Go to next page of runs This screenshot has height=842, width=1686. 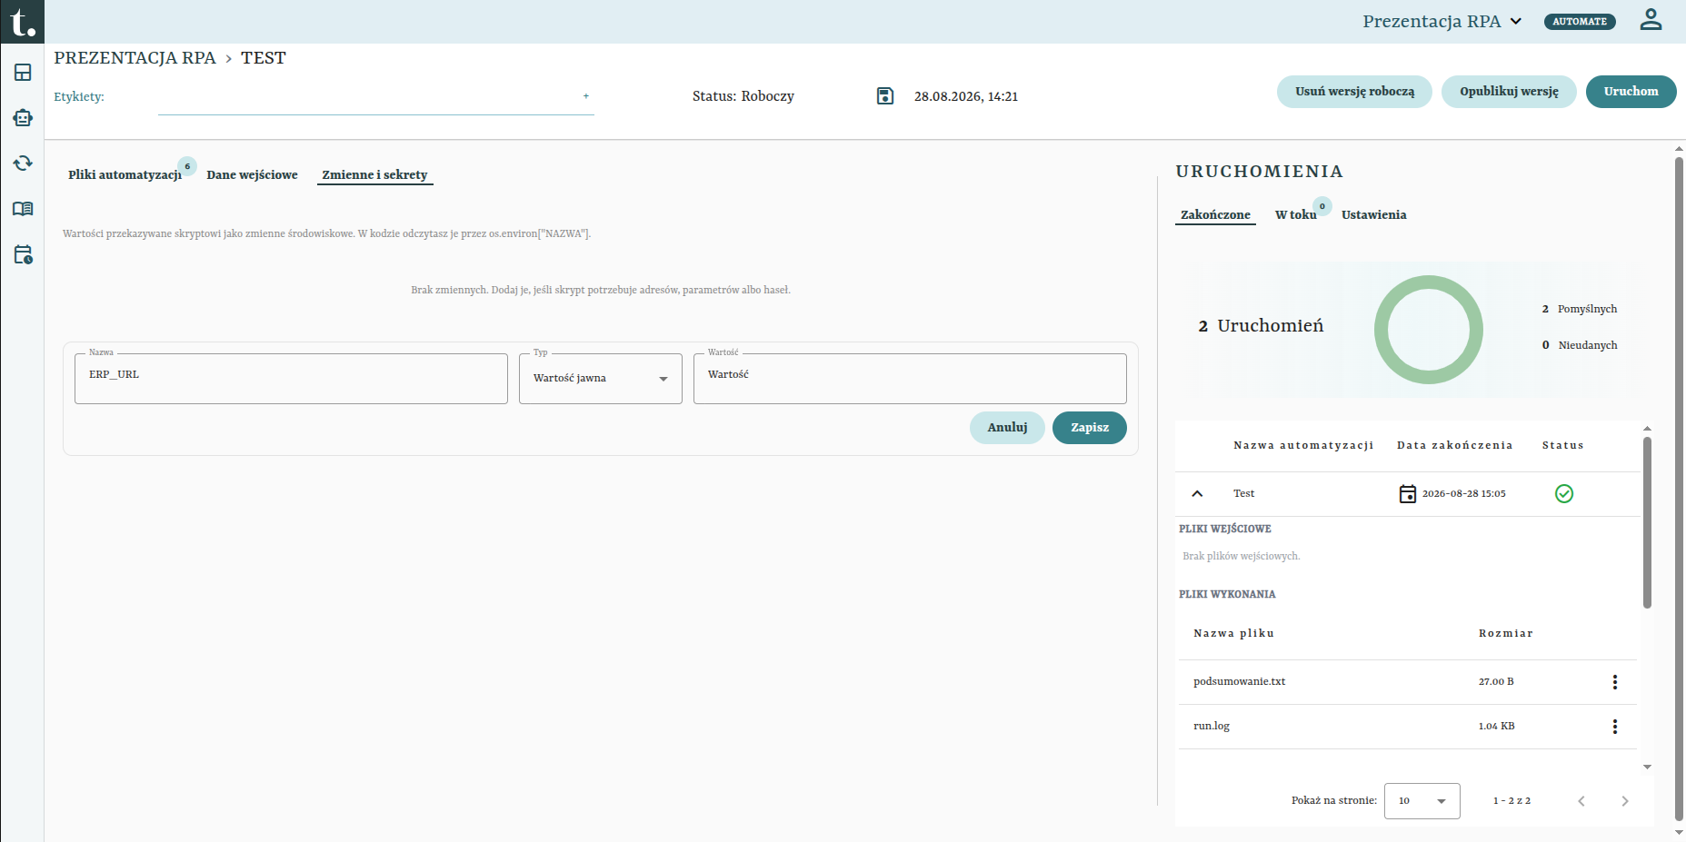(1625, 801)
